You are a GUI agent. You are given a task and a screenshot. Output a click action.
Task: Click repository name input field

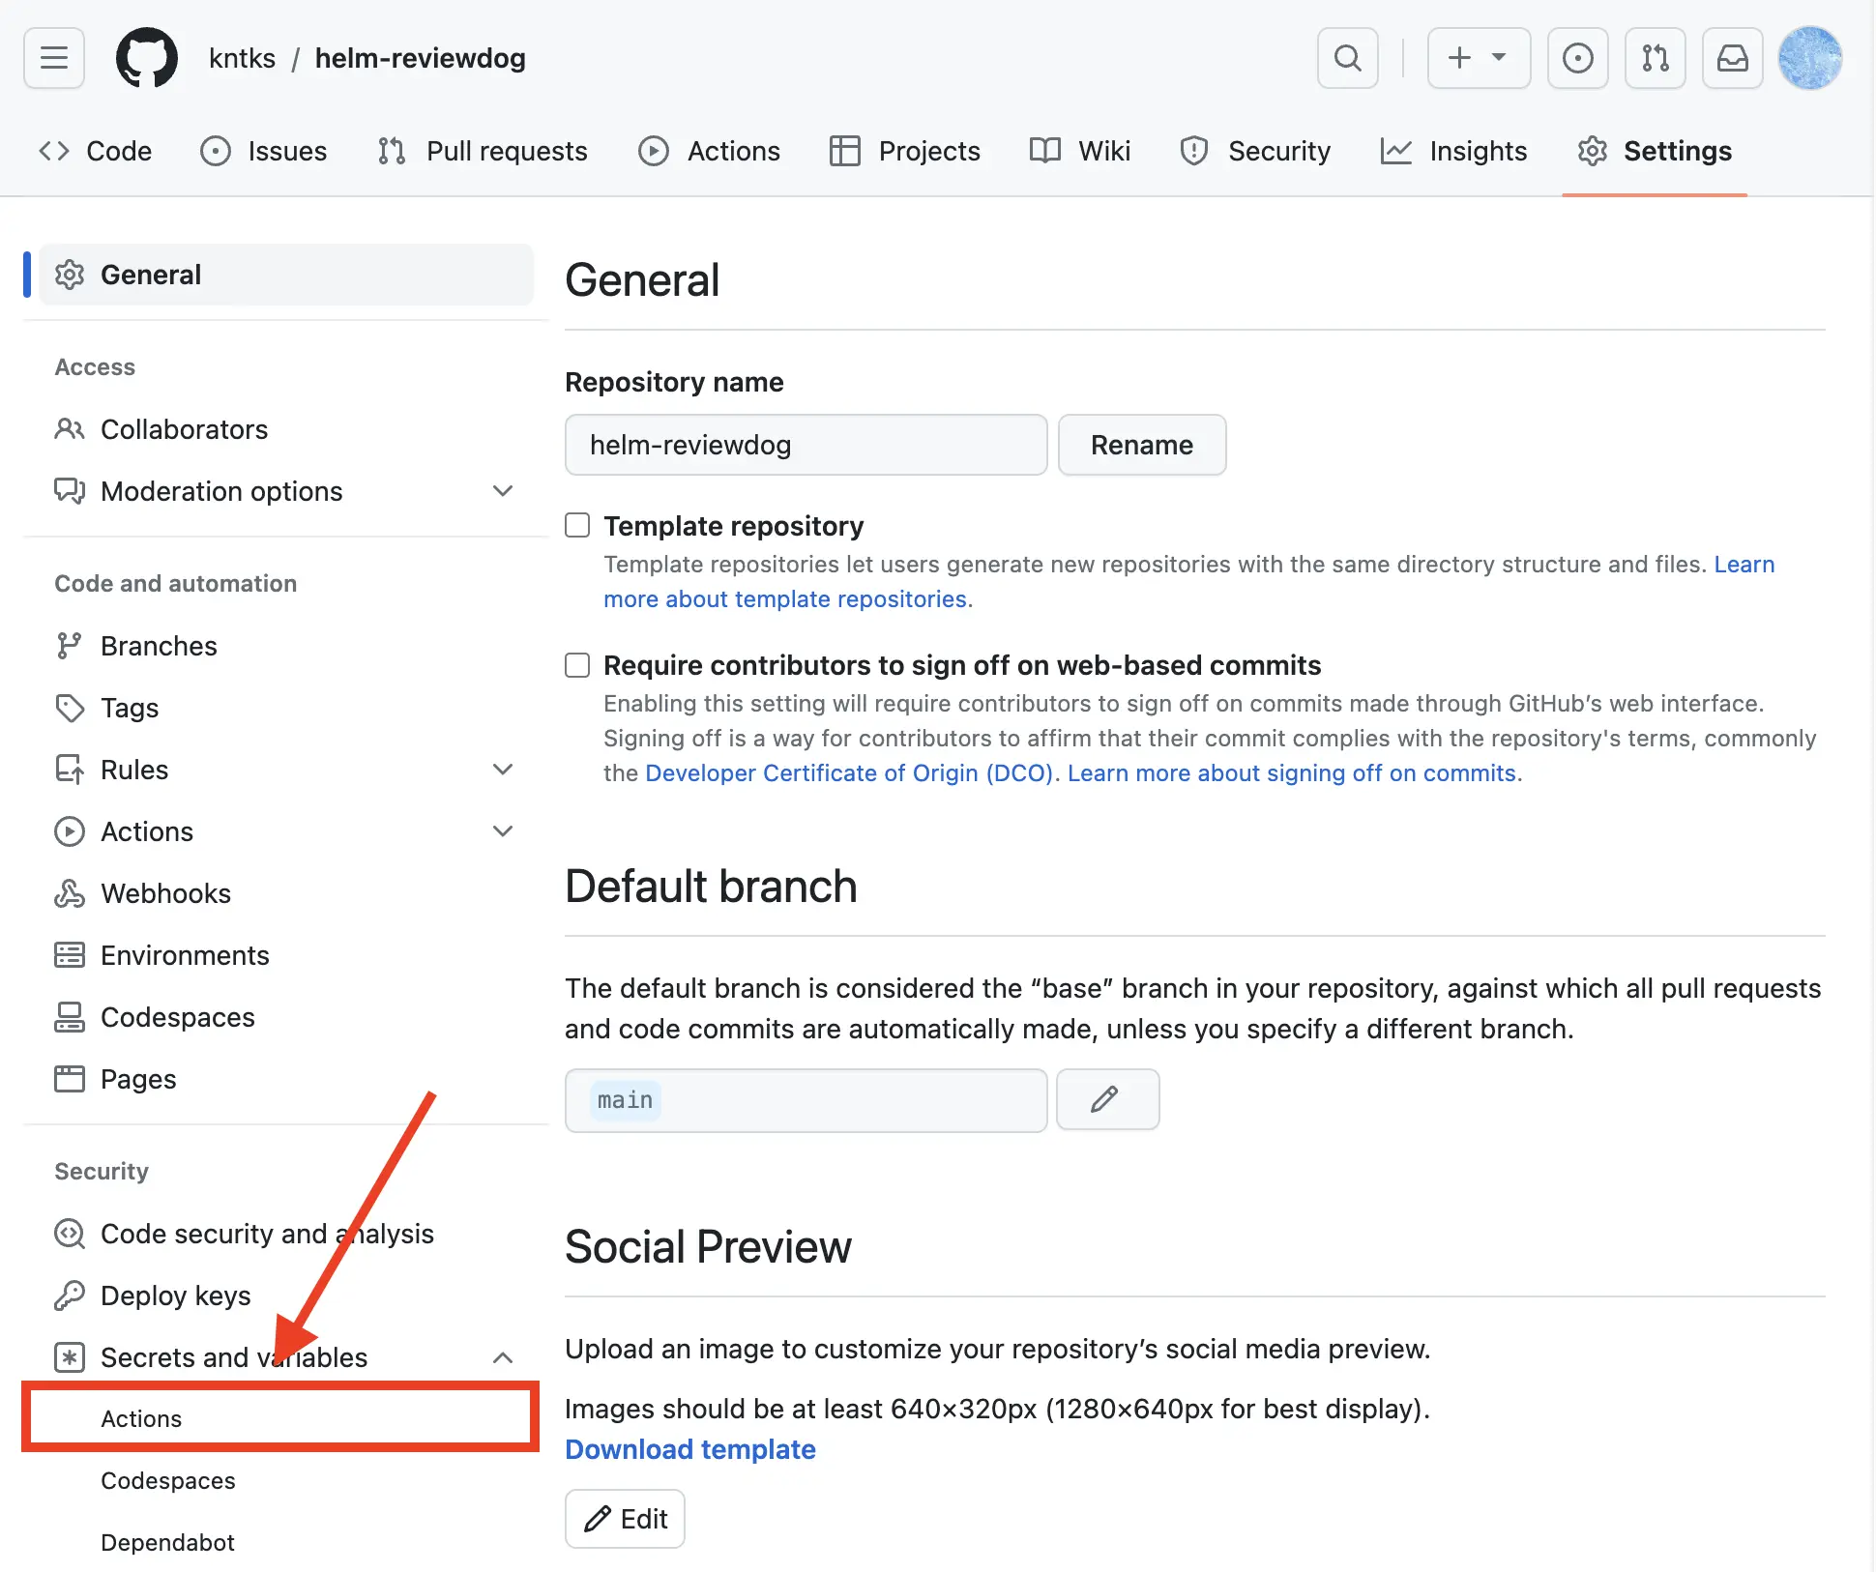[806, 443]
